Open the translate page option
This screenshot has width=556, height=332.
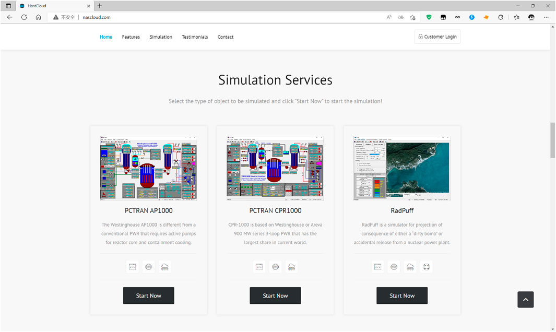401,17
